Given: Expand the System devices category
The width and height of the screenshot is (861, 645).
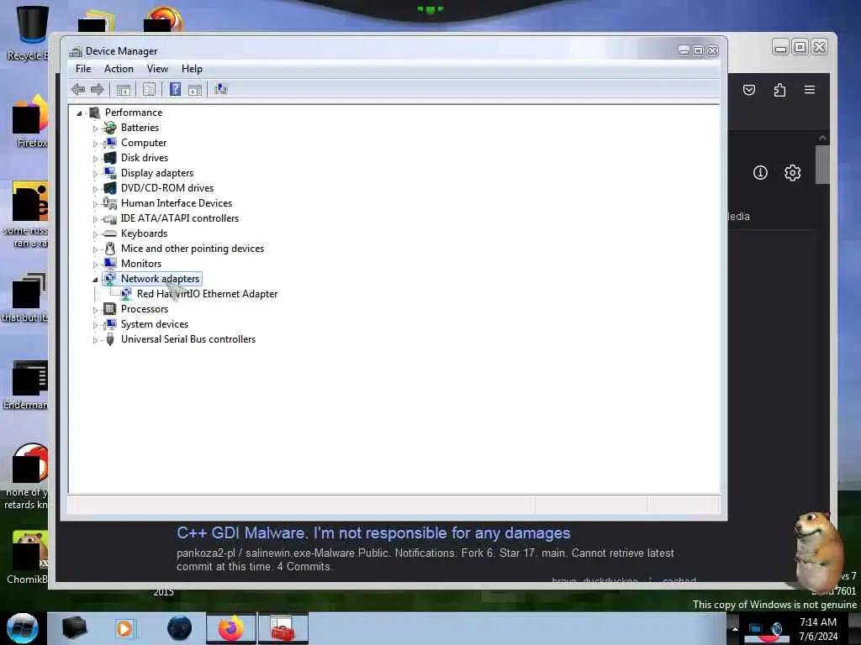Looking at the screenshot, I should [95, 325].
